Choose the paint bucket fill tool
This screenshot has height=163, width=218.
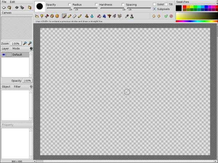coord(87,16)
